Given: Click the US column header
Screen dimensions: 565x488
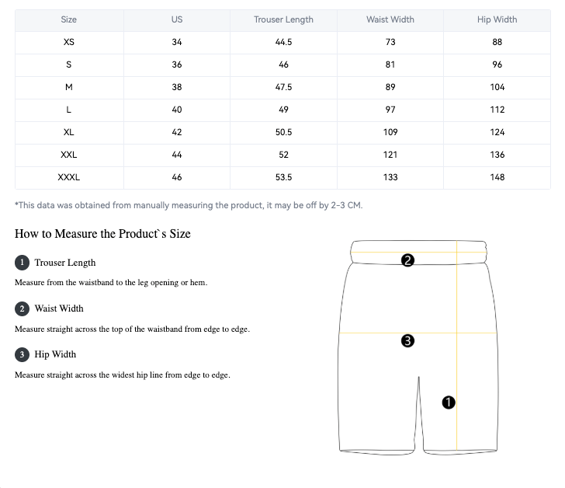Looking at the screenshot, I should [x=177, y=19].
